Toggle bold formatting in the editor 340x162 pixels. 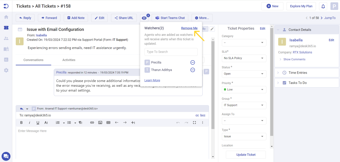pyautogui.click(x=21, y=122)
